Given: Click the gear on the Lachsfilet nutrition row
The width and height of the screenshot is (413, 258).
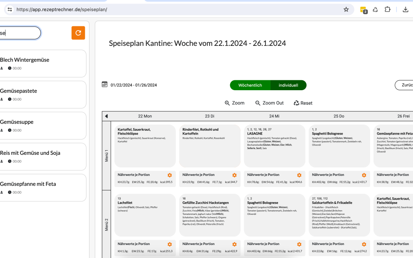Looking at the screenshot, I should click(x=169, y=244).
